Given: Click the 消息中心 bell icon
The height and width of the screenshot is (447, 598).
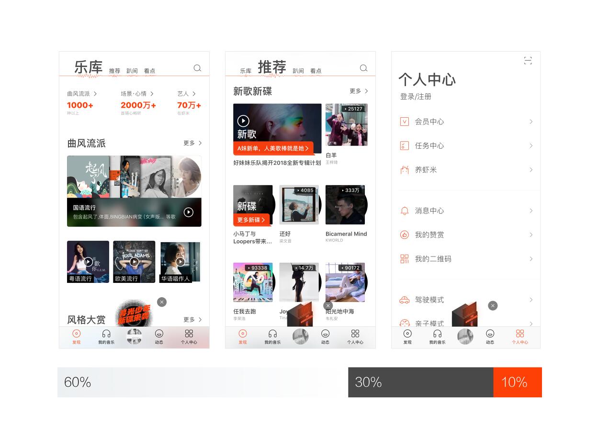Looking at the screenshot, I should point(404,211).
